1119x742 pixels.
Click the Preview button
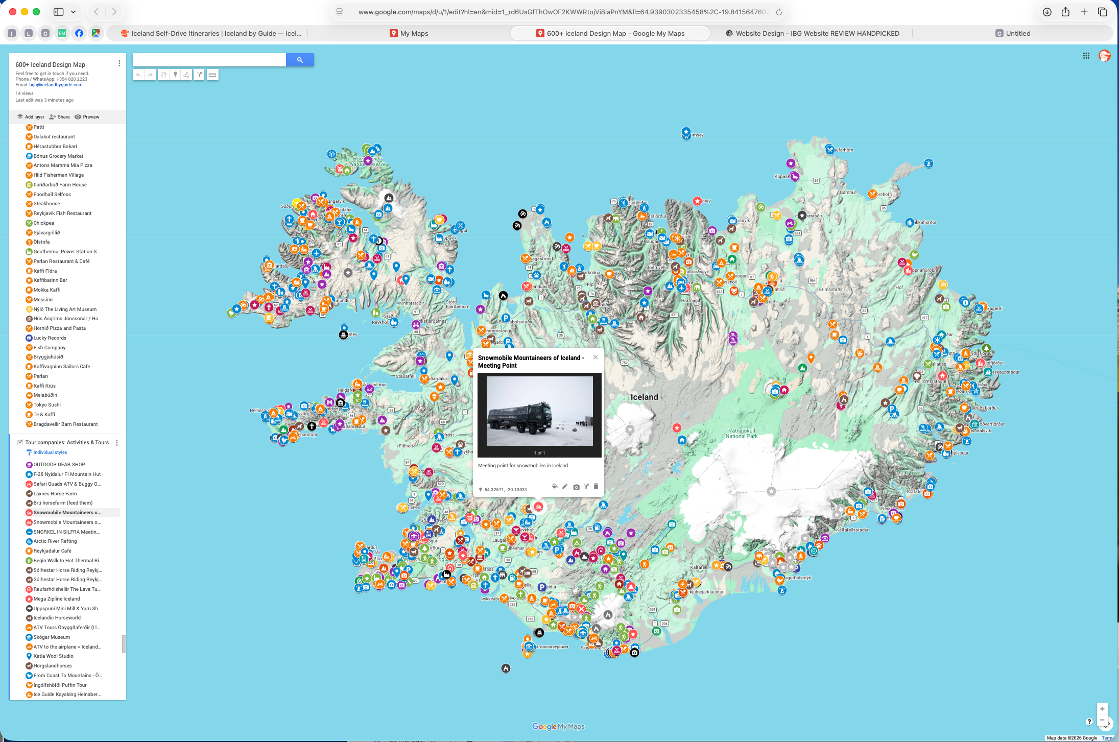tap(87, 117)
